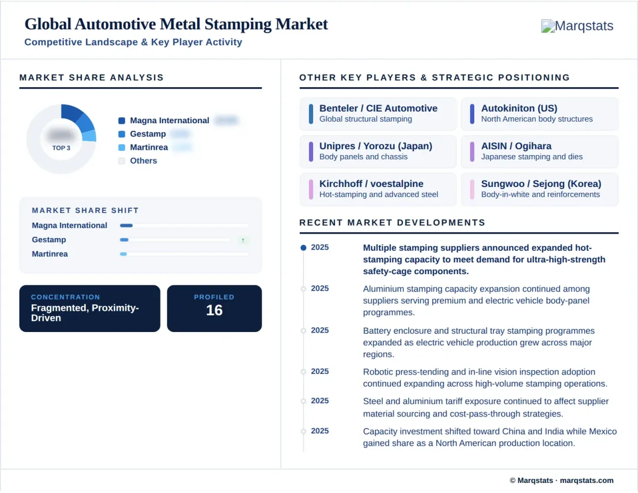Click the Martinrea legend color swatch
638x493 pixels.
coord(122,147)
